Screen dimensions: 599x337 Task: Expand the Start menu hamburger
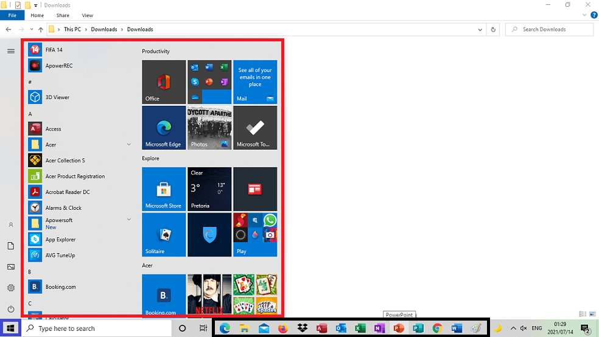coord(11,50)
